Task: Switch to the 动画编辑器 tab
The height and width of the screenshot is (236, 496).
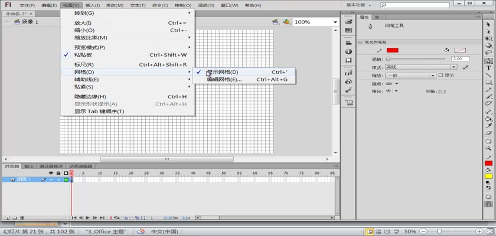Action: (81, 166)
